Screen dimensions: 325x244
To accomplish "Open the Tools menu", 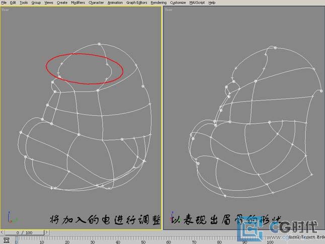I will click(x=24, y=3).
